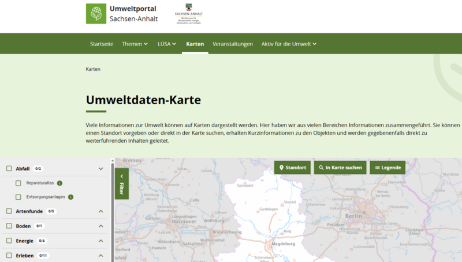Click the Potsdam label on the map
Viewport: 462px width, 262px height.
click(336, 225)
